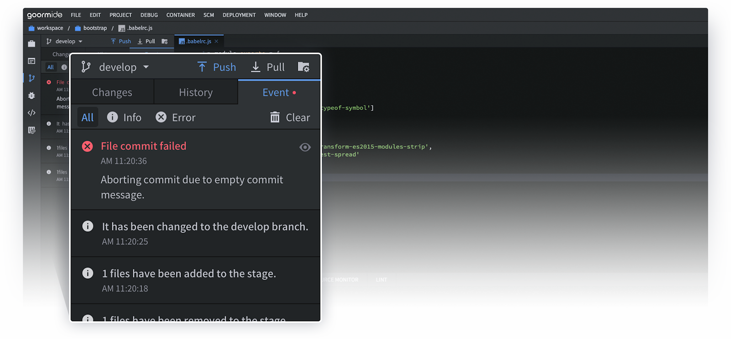Viewport: 731px width, 339px height.
Task: Click the error icon beside File commit failed
Action: coord(87,146)
